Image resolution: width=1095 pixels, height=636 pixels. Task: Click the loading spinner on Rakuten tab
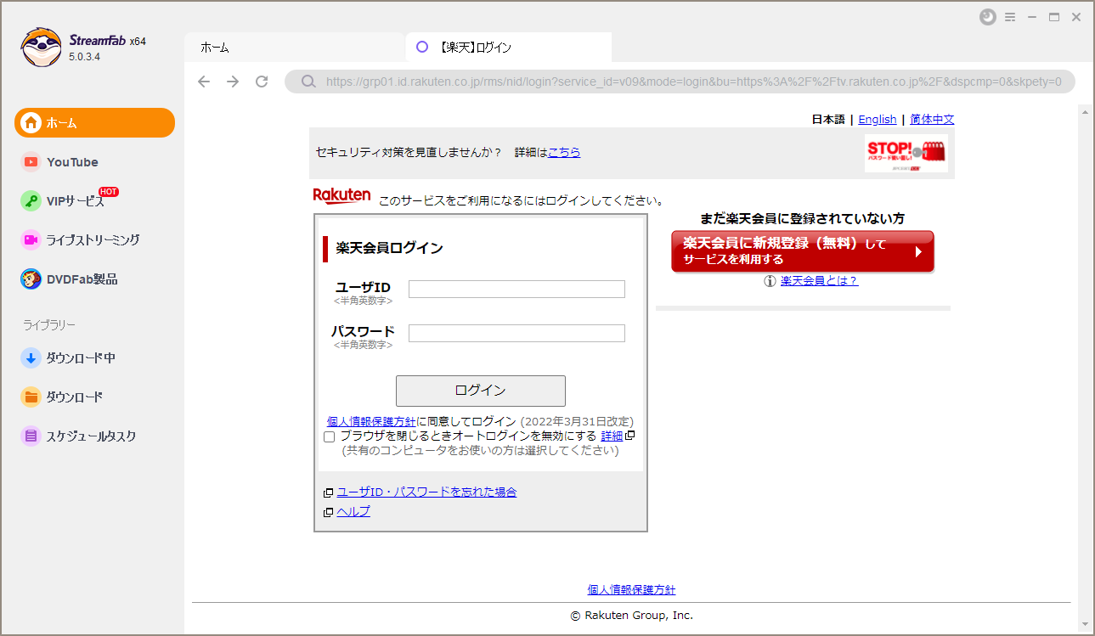422,48
